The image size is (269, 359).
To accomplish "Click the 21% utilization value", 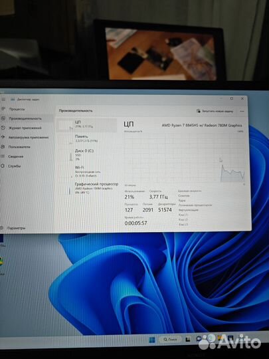I will pyautogui.click(x=130, y=197).
